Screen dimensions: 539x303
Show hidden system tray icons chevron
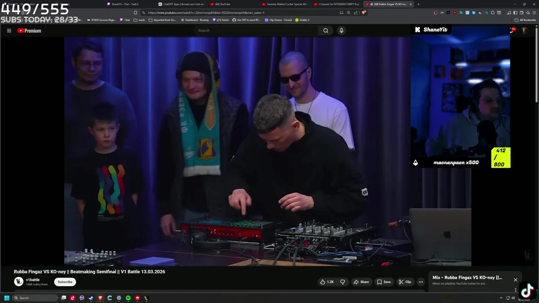pos(501,298)
